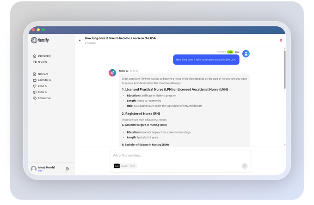The height and width of the screenshot is (205, 314).
Task: Go to Calendar AI
Action: click(x=44, y=80)
